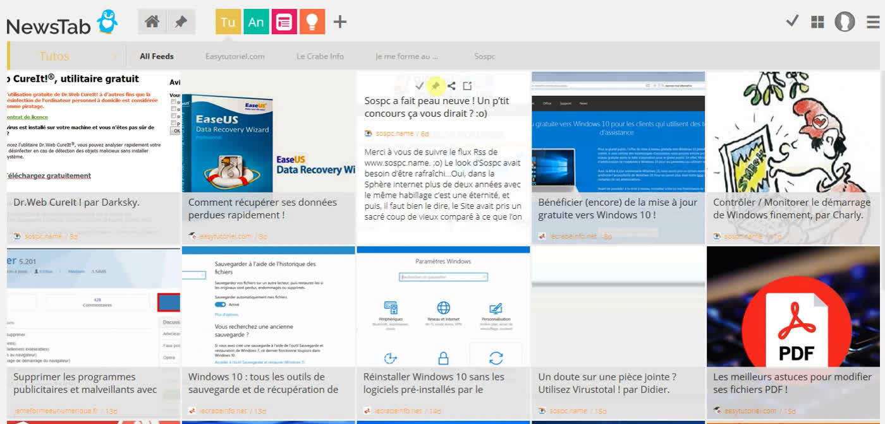This screenshot has height=424, width=885.
Task: Open pinned articles via toolbar pin icon
Action: click(x=181, y=21)
